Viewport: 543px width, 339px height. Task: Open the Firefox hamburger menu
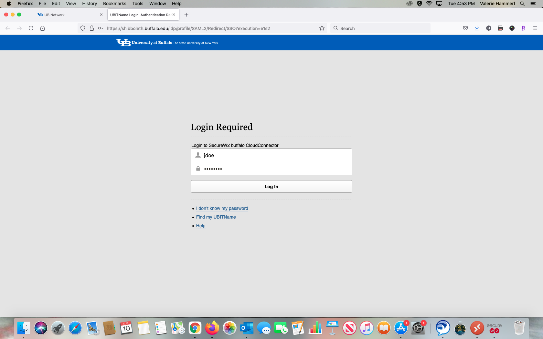point(535,28)
